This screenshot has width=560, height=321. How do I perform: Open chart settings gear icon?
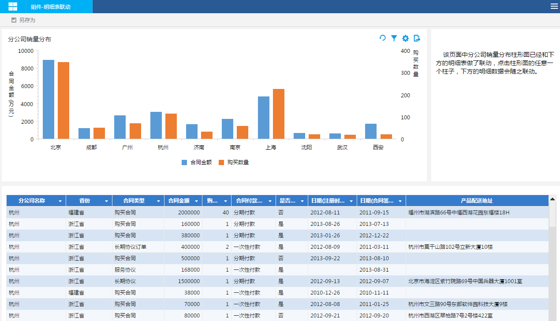406,38
